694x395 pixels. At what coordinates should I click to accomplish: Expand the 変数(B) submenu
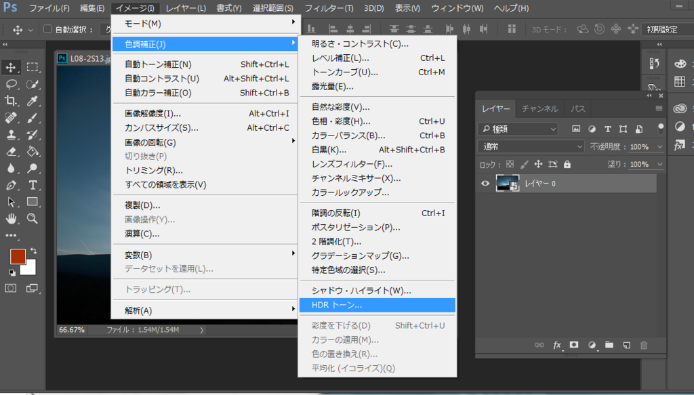(x=205, y=255)
